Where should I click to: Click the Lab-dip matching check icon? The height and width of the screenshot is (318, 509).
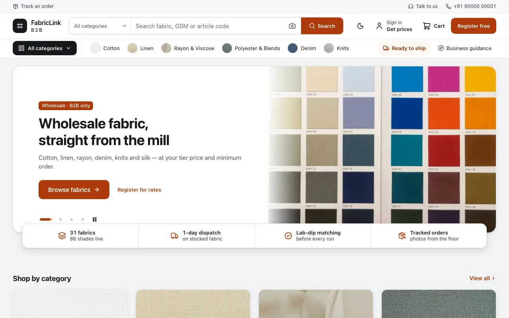click(x=288, y=236)
